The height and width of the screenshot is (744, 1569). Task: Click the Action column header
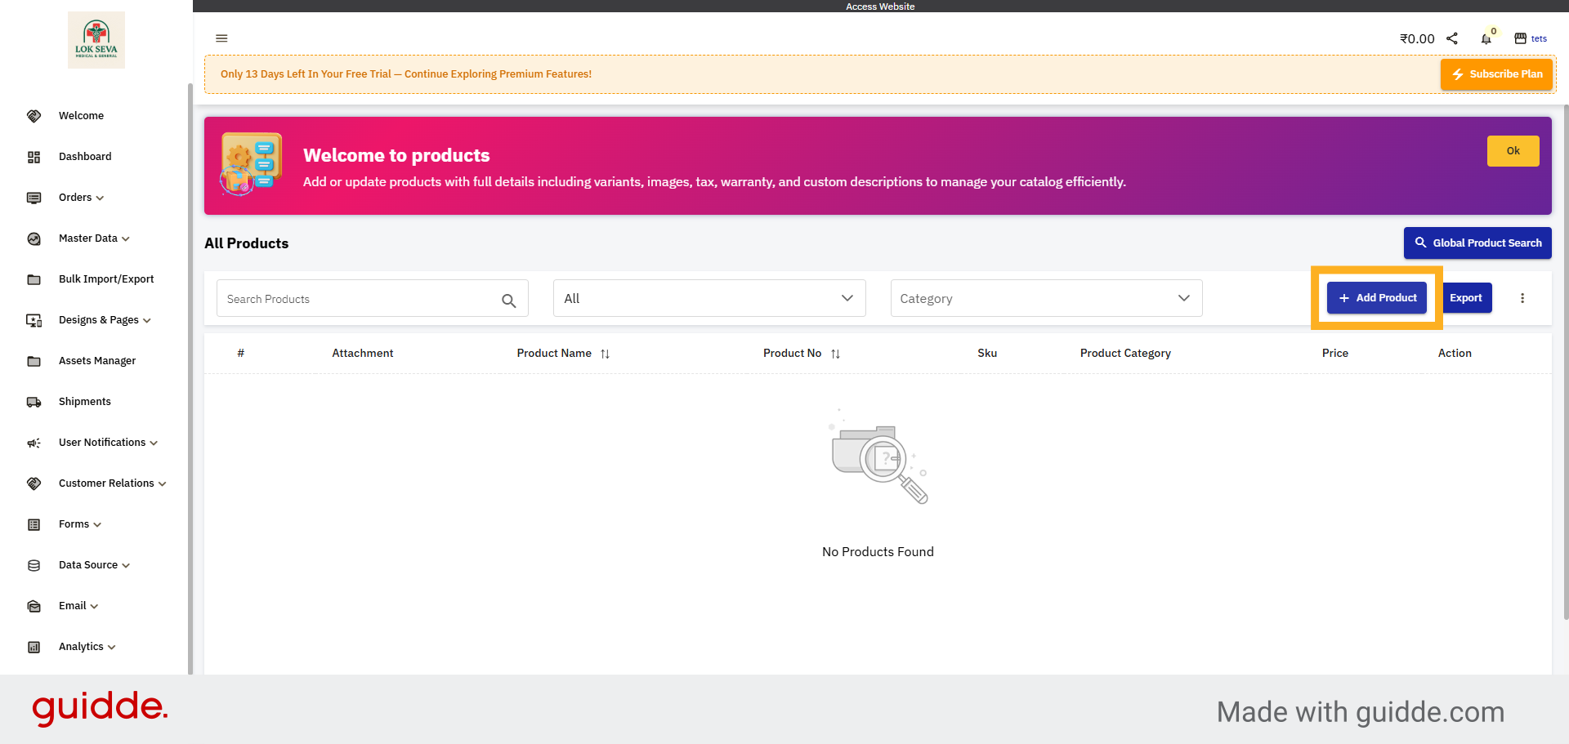pyautogui.click(x=1455, y=353)
